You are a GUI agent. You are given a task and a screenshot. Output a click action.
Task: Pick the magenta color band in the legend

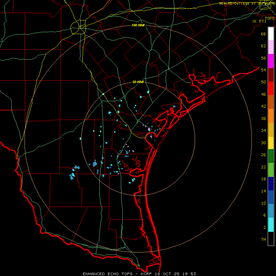coord(271,61)
